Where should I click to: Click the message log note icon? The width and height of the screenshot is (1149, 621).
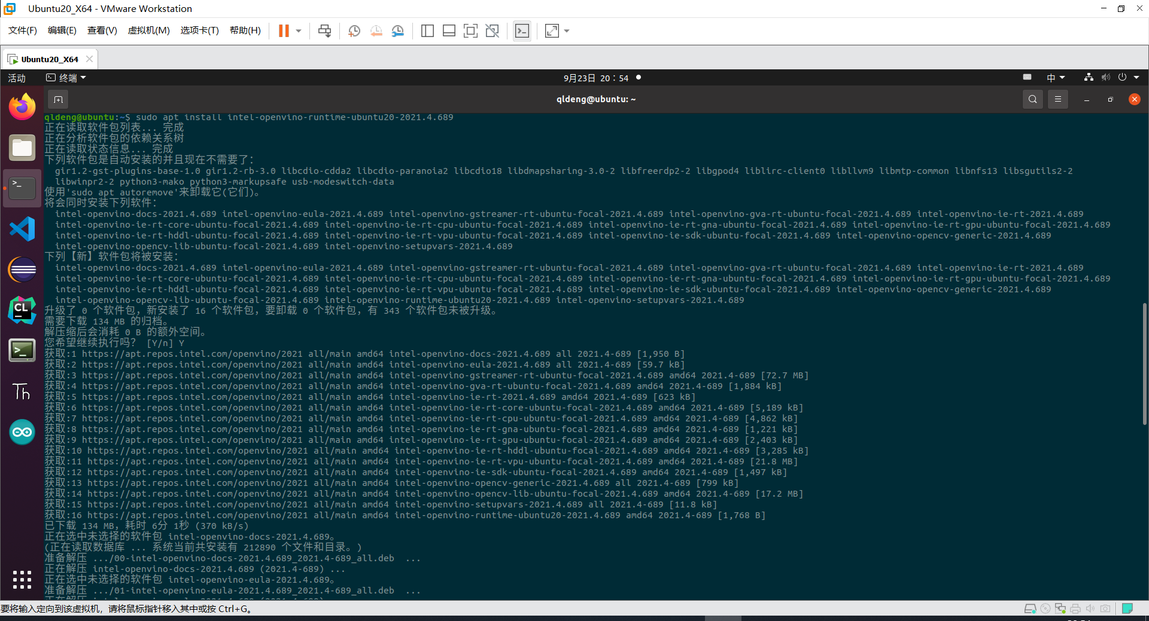pyautogui.click(x=1127, y=608)
